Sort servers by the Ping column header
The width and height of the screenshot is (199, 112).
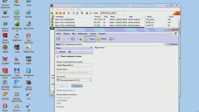pos(106,16)
